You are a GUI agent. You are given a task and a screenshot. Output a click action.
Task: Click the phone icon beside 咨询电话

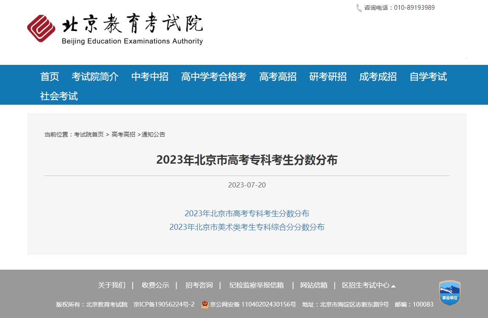pos(359,8)
